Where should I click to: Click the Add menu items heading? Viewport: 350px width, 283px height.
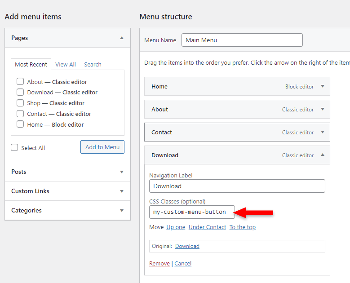[33, 17]
